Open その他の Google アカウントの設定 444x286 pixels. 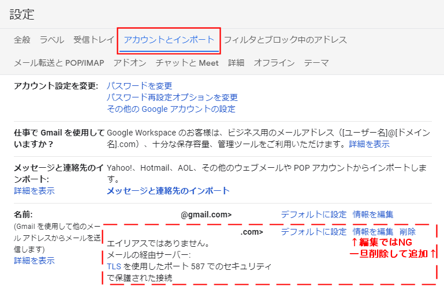point(171,109)
